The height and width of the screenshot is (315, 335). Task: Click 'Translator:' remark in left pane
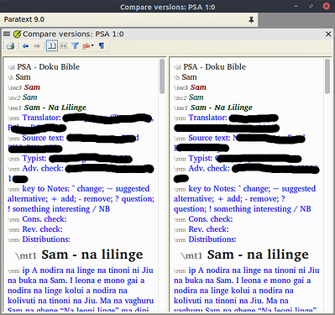(42, 118)
